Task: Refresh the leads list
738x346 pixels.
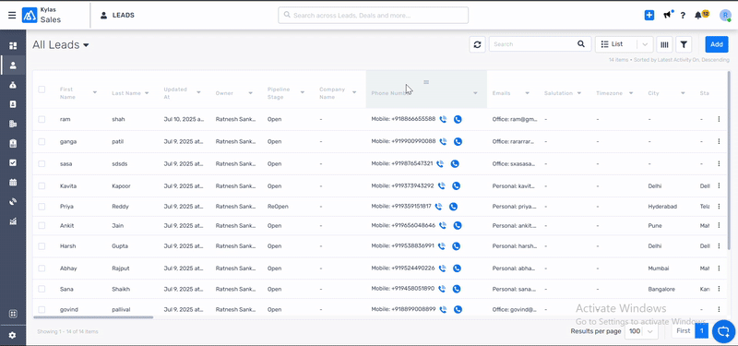Action: pos(477,44)
